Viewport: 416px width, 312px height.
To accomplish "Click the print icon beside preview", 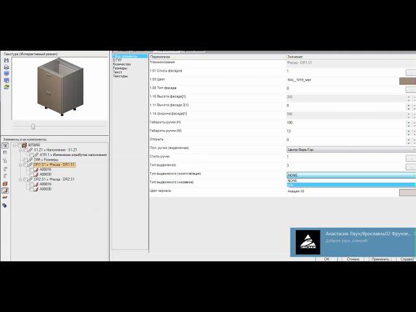I will click(6, 67).
